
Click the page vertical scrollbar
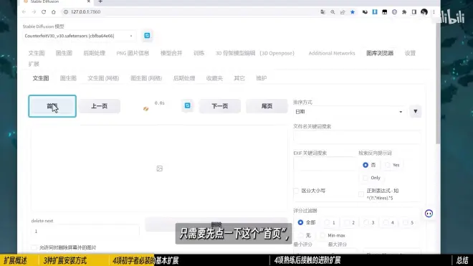tap(438, 85)
